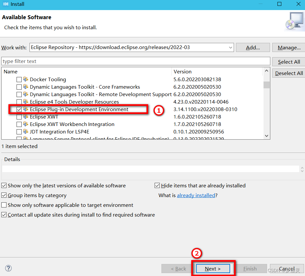
Task: Enable Show only software applicable to target environment
Action: point(4,205)
